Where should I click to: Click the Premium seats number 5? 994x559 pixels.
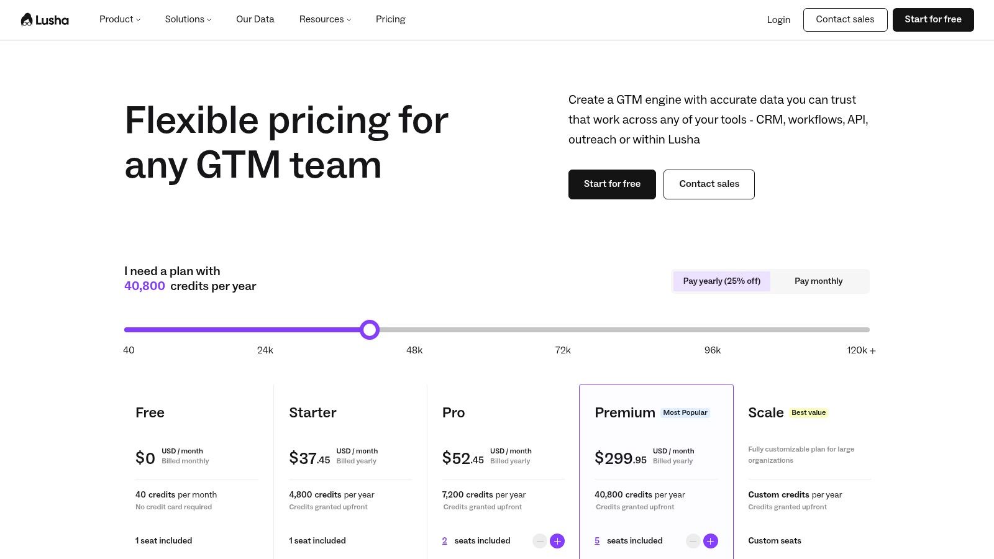pyautogui.click(x=597, y=541)
